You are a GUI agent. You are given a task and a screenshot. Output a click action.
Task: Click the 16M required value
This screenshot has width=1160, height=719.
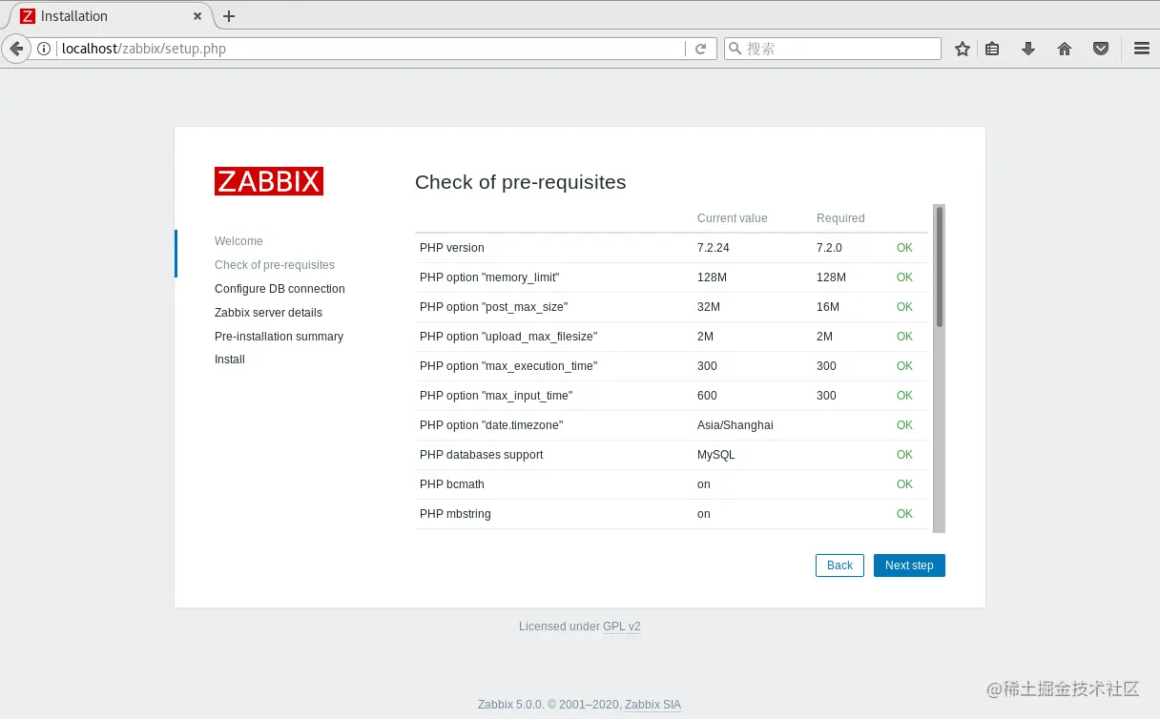point(828,307)
